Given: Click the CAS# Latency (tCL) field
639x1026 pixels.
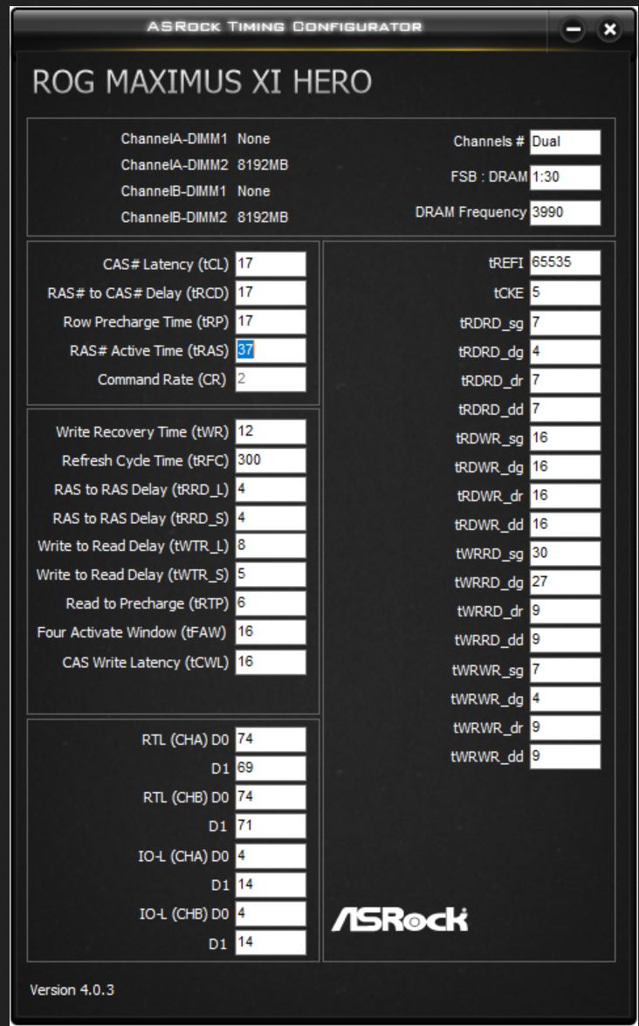Looking at the screenshot, I should [271, 265].
